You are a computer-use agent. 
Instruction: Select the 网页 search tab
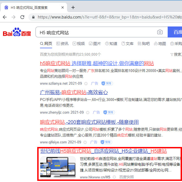[x=46, y=44]
